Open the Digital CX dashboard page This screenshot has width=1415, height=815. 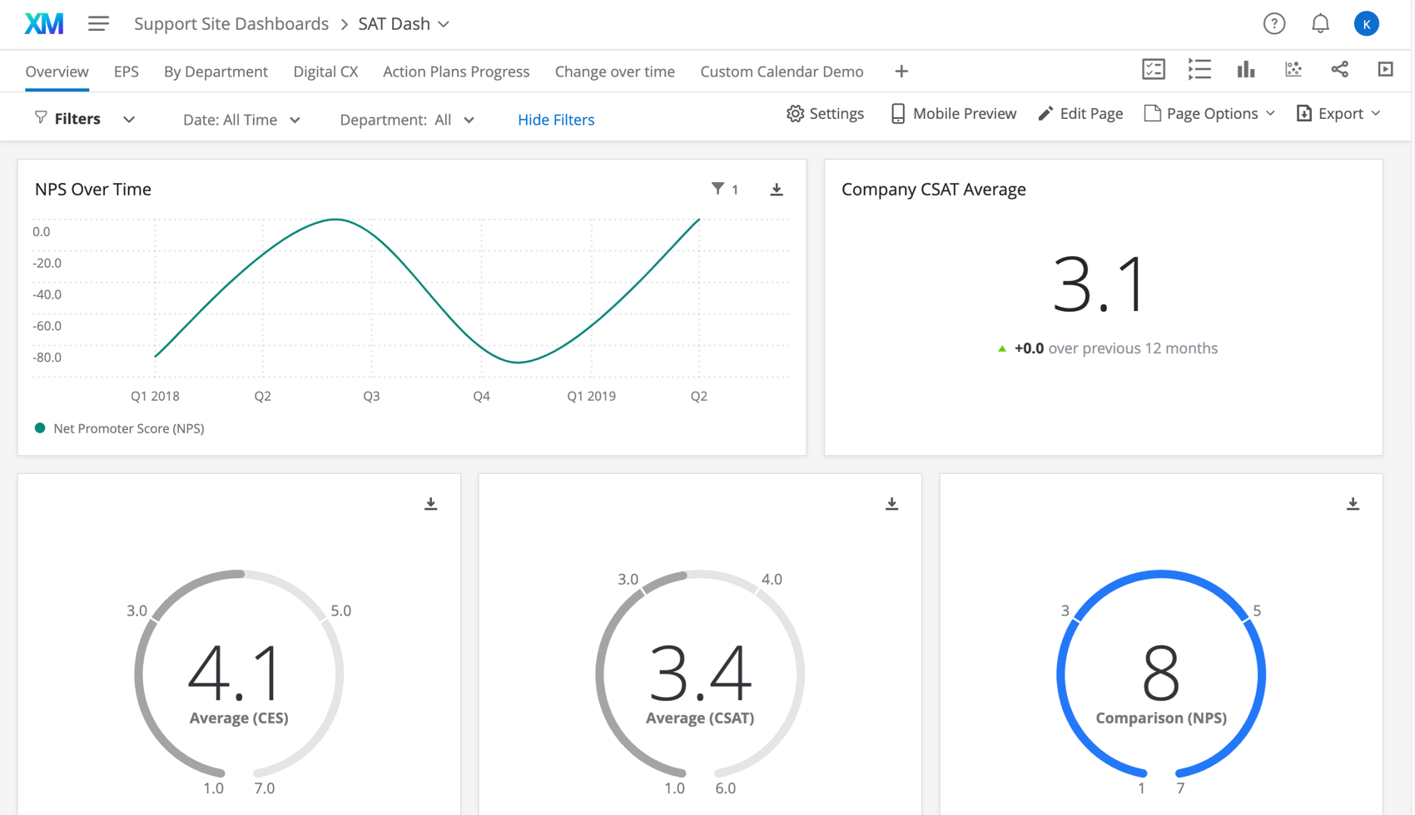[x=325, y=72]
